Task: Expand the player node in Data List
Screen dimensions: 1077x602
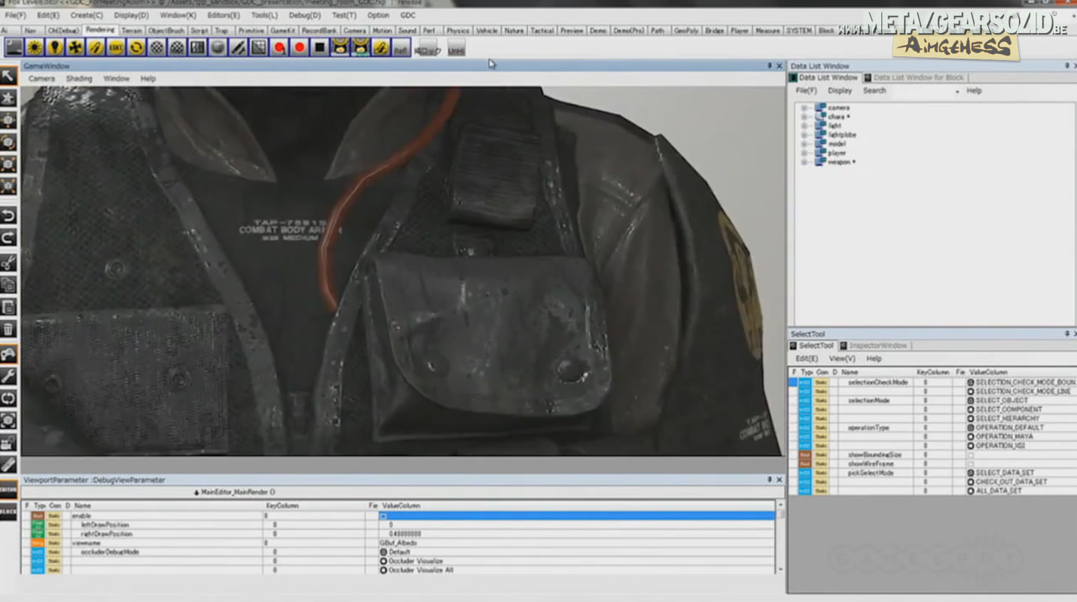Action: [804, 153]
